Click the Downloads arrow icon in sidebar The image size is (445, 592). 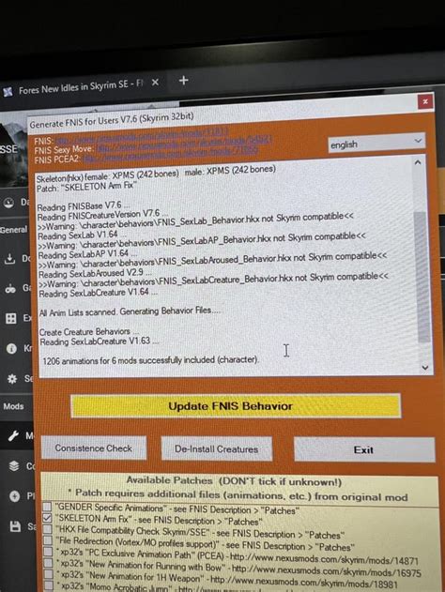click(9, 259)
